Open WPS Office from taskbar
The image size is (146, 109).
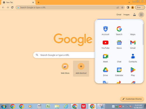84,106
